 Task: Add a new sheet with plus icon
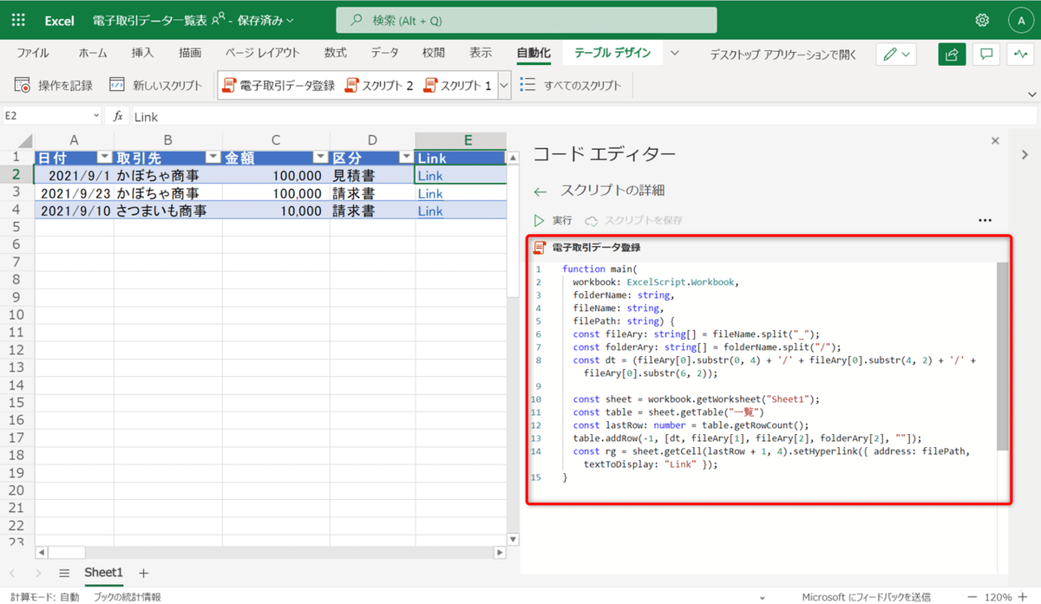[x=144, y=573]
